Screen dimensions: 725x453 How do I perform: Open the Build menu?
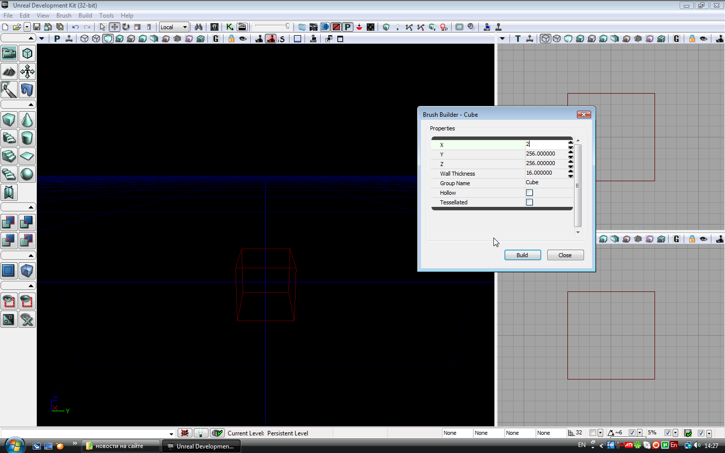[85, 16]
